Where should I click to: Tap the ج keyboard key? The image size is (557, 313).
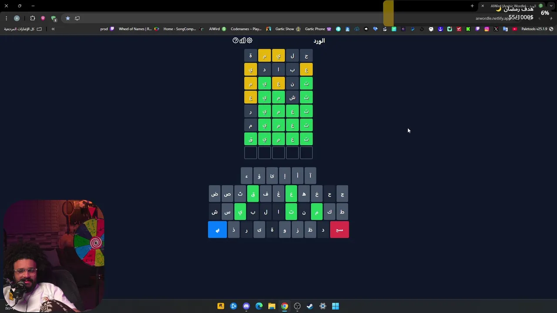point(342,194)
